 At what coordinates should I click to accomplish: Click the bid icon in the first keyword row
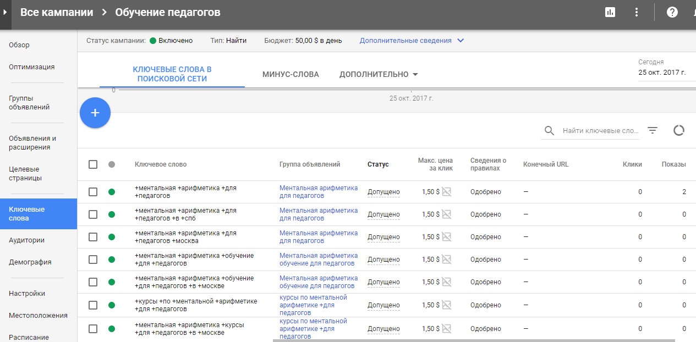(447, 192)
